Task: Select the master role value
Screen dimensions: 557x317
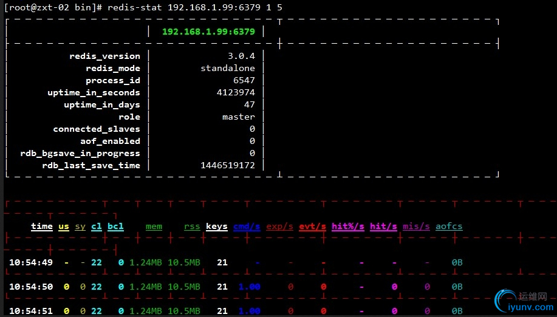Action: (x=239, y=117)
